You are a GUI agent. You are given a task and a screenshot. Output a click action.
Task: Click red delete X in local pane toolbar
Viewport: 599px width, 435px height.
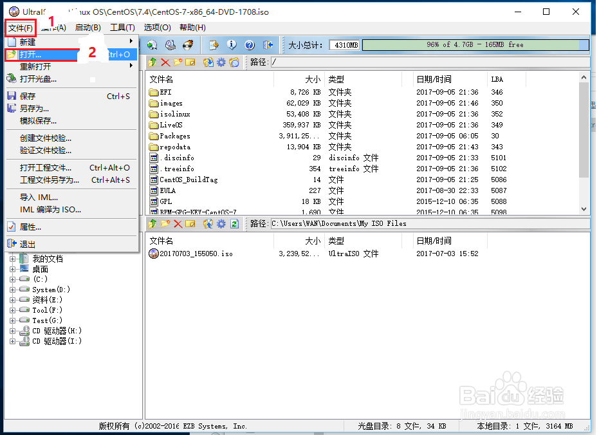(x=178, y=224)
